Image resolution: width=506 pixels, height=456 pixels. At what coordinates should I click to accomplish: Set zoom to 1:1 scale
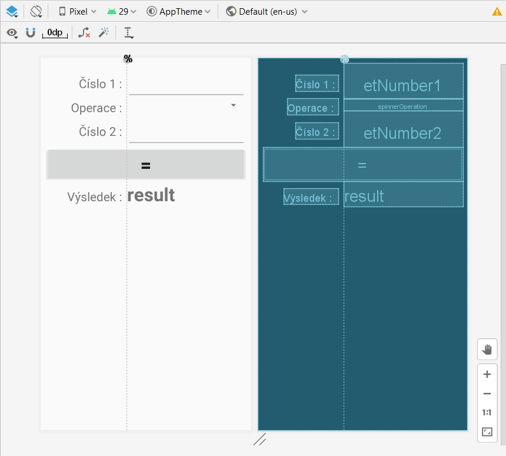487,412
